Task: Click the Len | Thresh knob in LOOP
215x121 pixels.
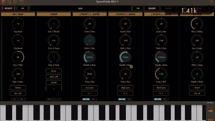Action: pos(54,24)
